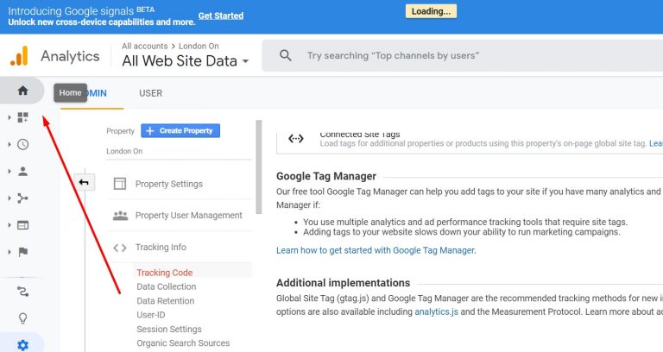Expand the Customization section arrow
This screenshot has width=663, height=352.
[x=9, y=117]
